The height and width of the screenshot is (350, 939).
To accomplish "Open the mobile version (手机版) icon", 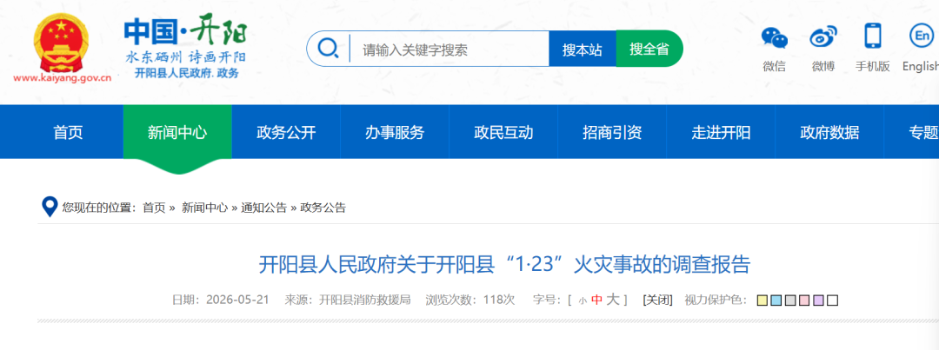I will tap(873, 36).
